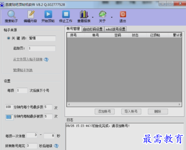Click the help icon beside 秒后继续
Viewport: 186px width, 150px height.
coord(56,146)
